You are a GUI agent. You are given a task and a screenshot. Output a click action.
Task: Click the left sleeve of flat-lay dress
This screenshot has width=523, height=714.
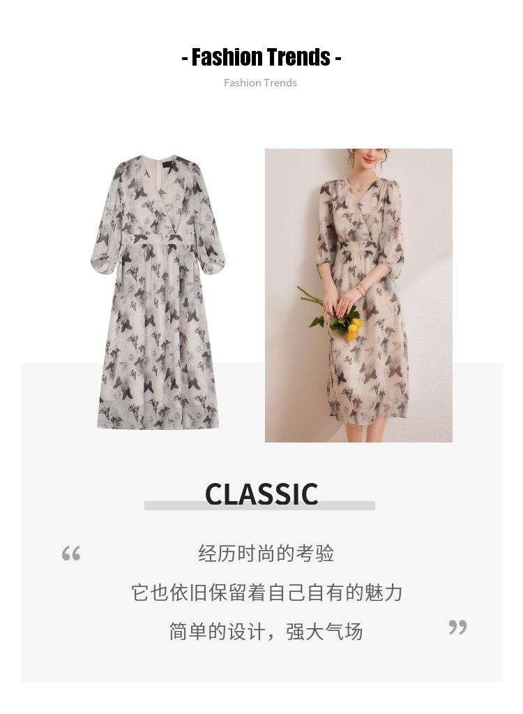point(105,223)
